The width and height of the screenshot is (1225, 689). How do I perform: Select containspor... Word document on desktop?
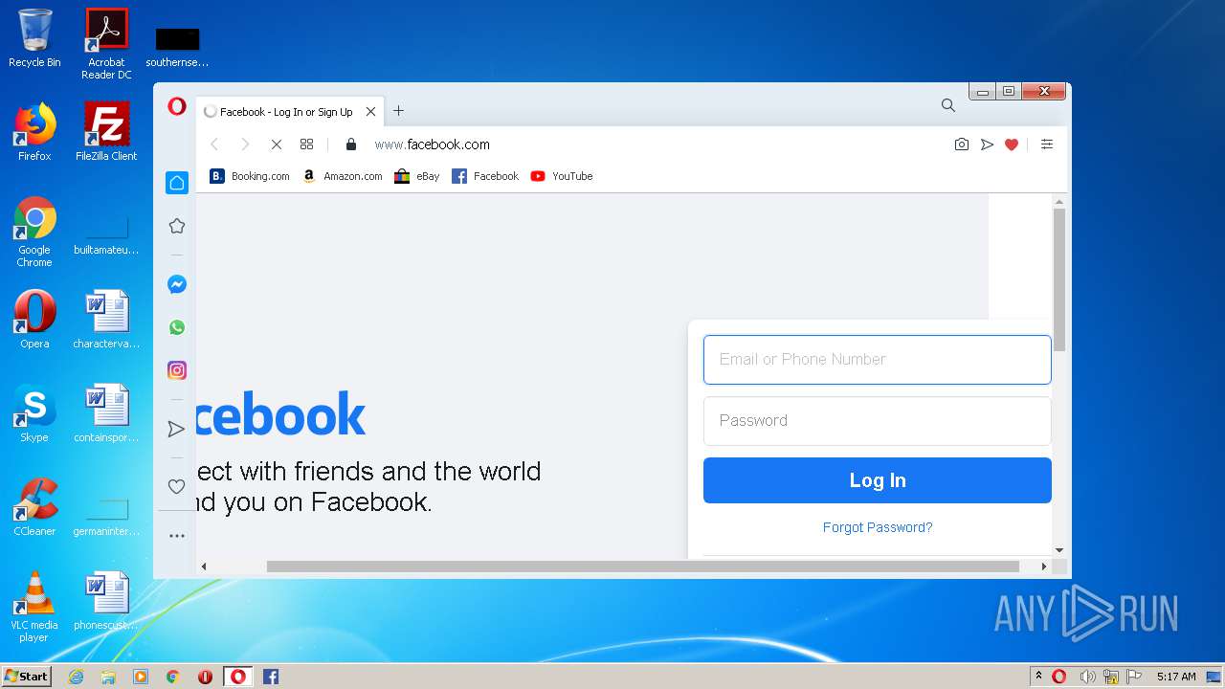106,413
